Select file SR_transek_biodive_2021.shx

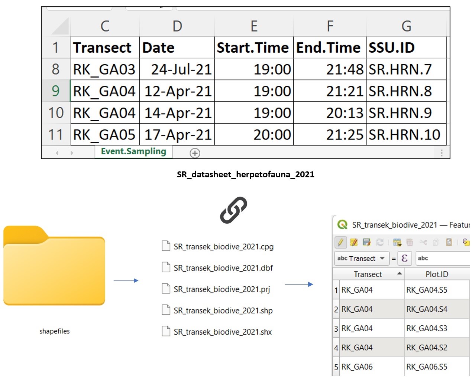pos(217,332)
